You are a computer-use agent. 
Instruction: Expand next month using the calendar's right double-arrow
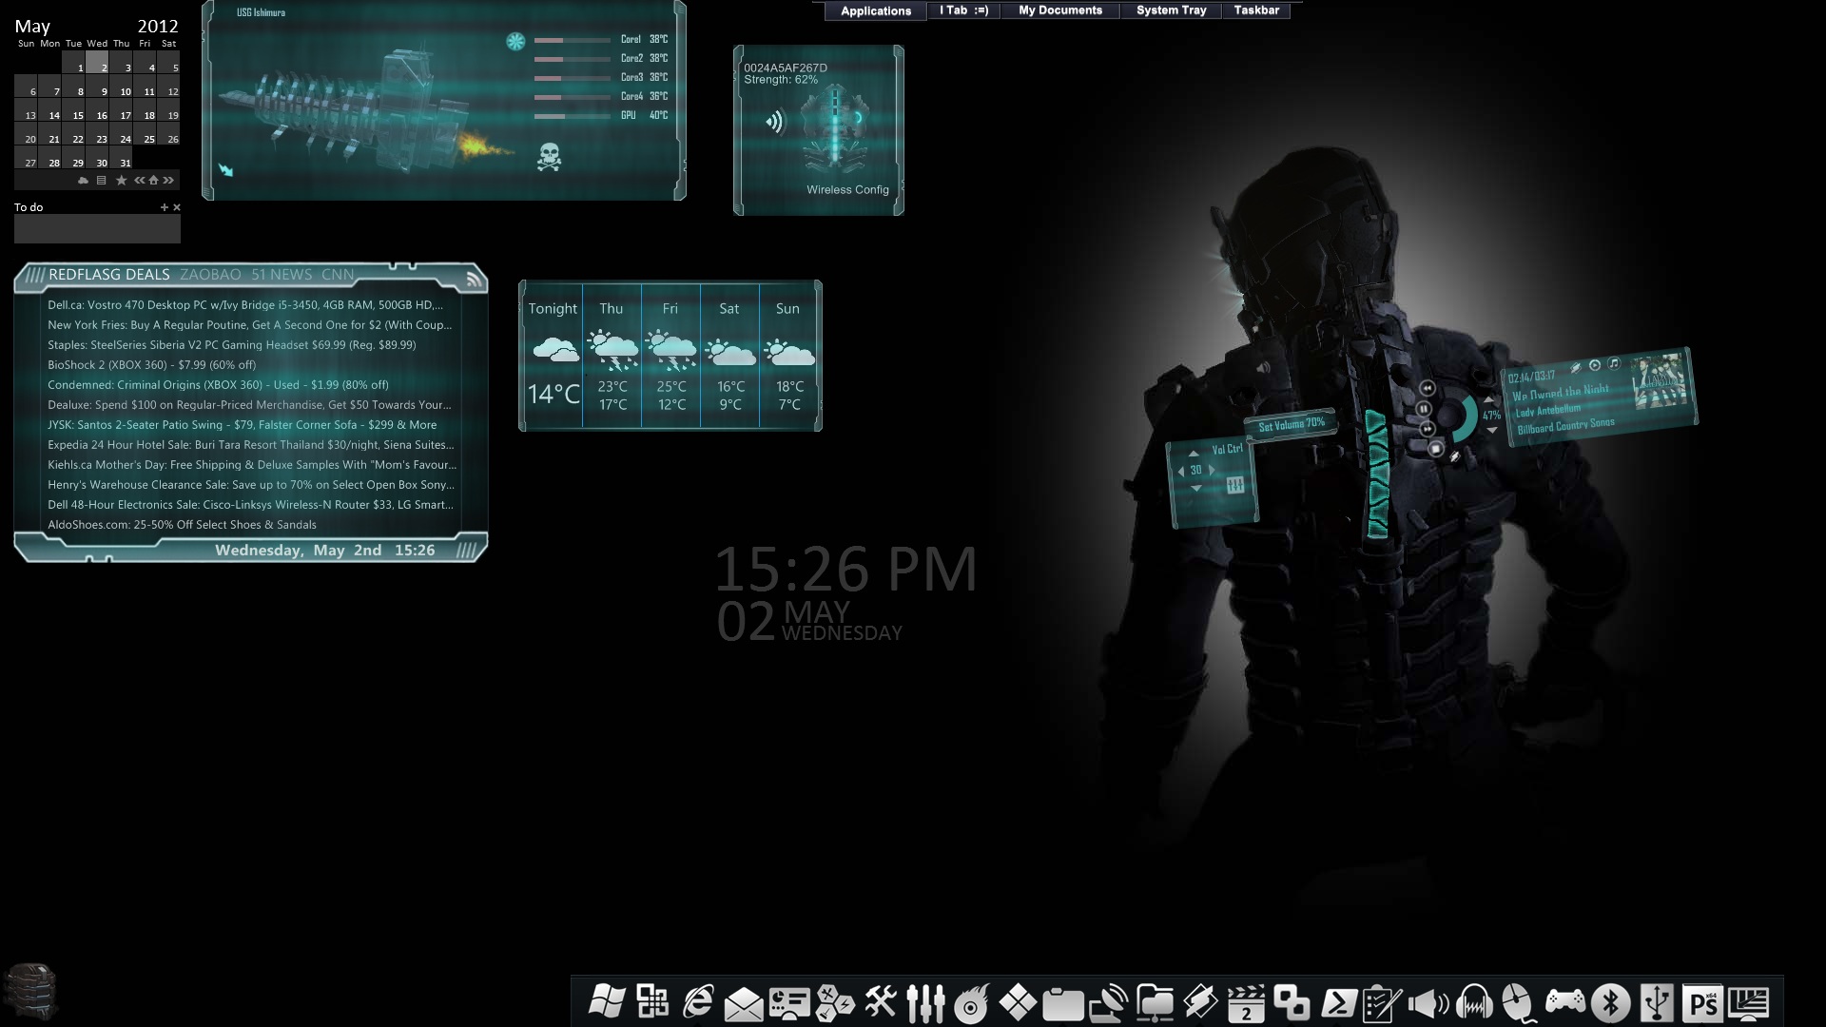click(168, 181)
